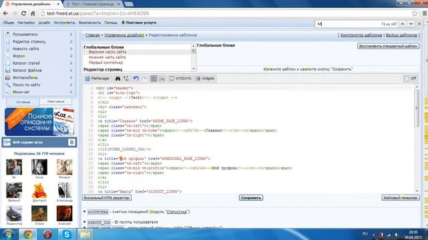Toggle the line numbers lines icon
The height and width of the screenshot is (240, 428).
click(x=154, y=79)
